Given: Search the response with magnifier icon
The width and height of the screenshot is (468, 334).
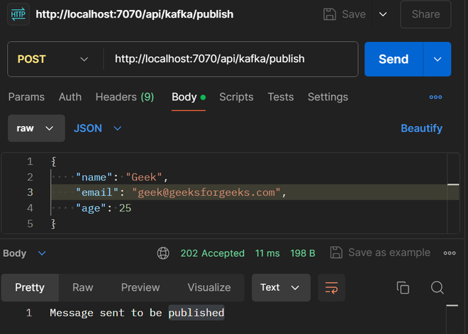Looking at the screenshot, I should pos(438,287).
